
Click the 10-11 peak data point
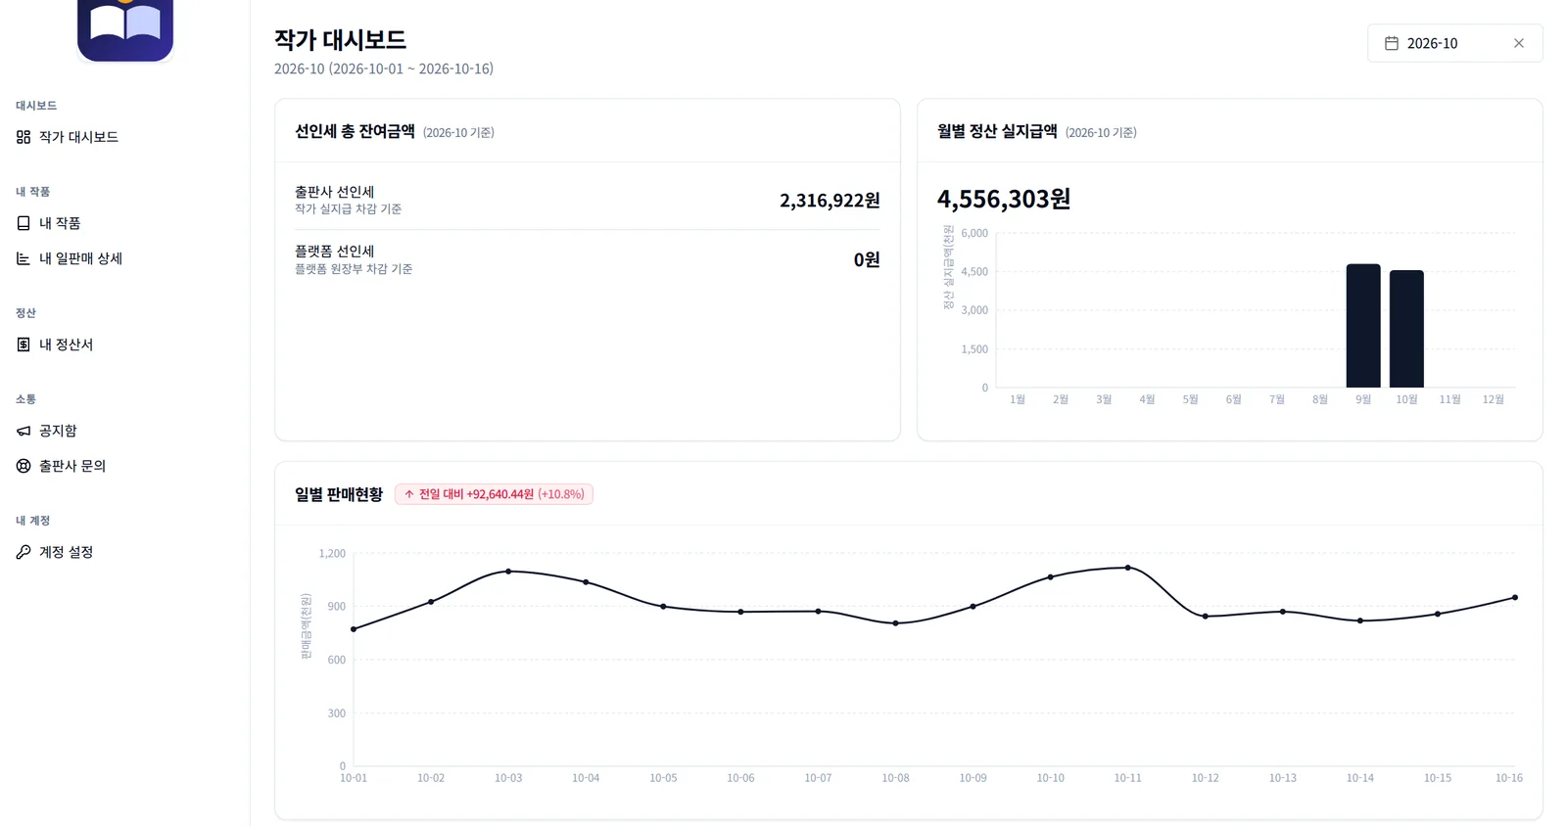coord(1128,568)
